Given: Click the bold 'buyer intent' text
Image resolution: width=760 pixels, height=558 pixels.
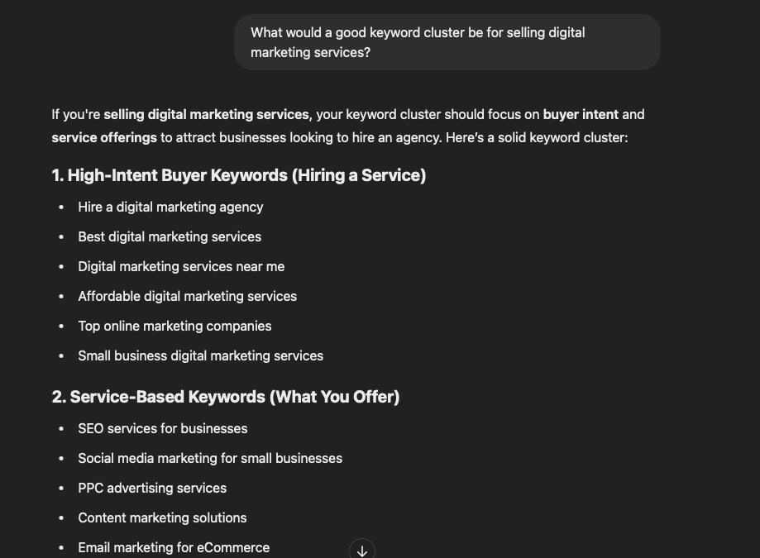Looking at the screenshot, I should 581,114.
